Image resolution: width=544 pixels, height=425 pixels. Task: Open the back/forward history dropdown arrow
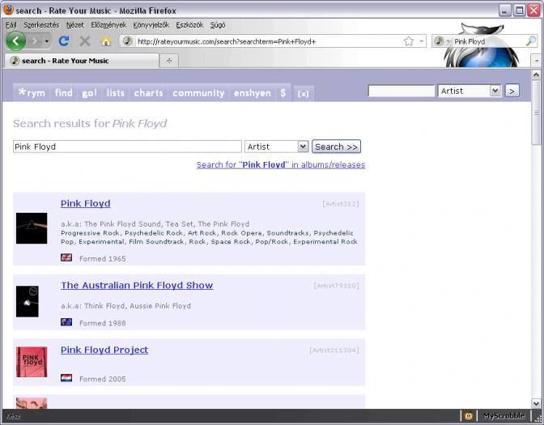pyautogui.click(x=47, y=41)
